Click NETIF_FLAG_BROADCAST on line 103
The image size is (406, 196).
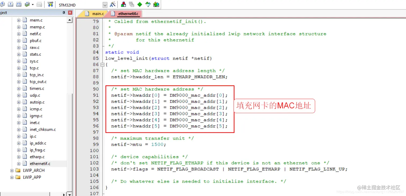[x=188, y=169]
